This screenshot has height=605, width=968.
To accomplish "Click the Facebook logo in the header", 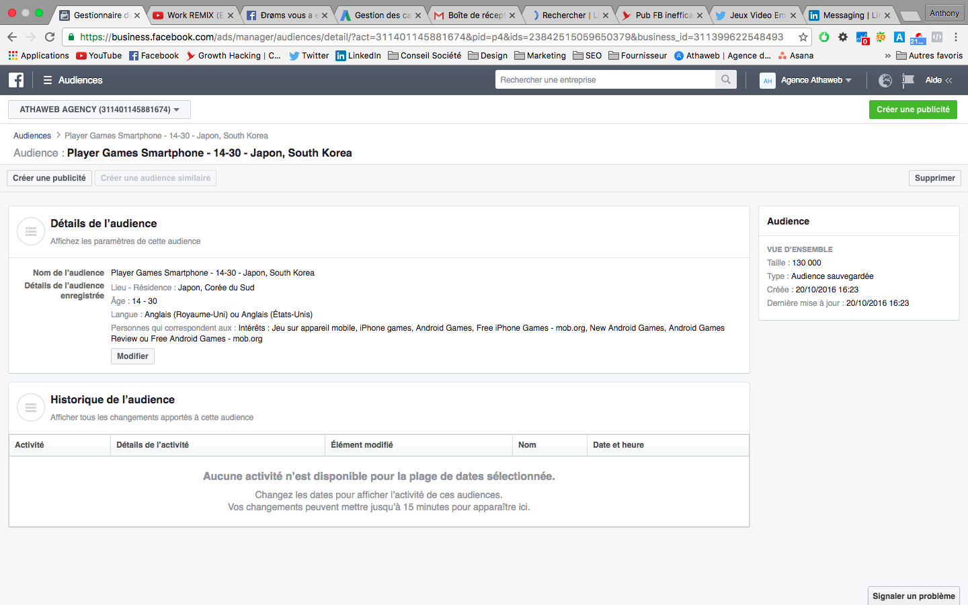I will (x=16, y=80).
